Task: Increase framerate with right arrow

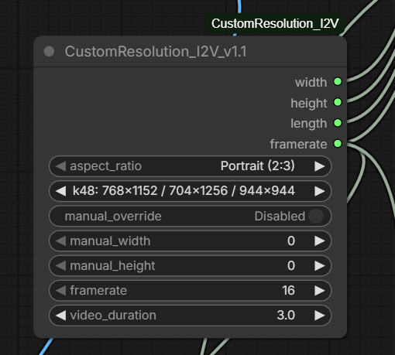Action: click(320, 291)
